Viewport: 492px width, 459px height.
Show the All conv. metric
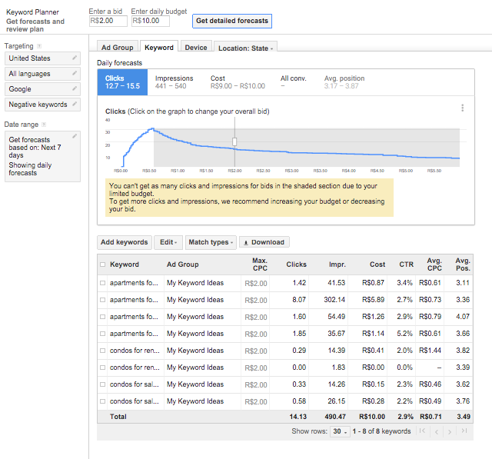[x=293, y=82]
